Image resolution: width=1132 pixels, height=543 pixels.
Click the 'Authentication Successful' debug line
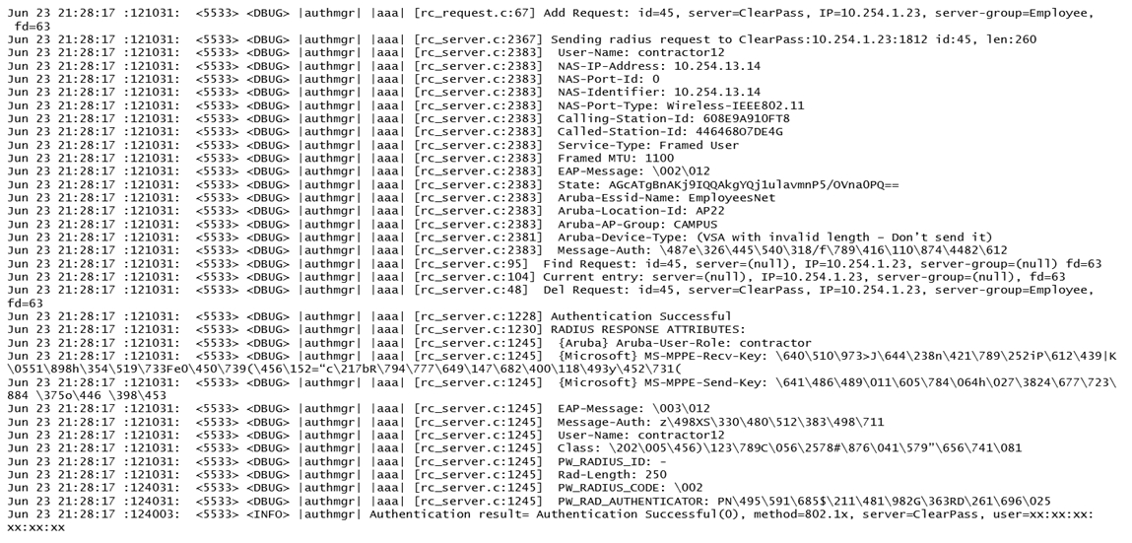369,316
